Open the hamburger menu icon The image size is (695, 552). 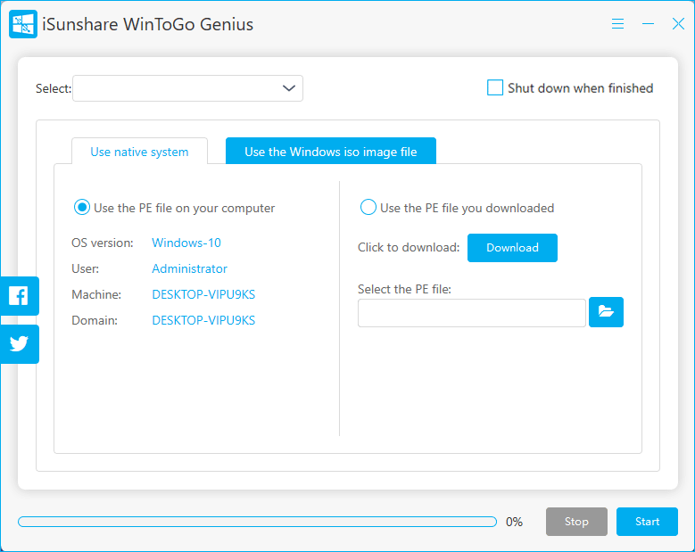pyautogui.click(x=617, y=24)
